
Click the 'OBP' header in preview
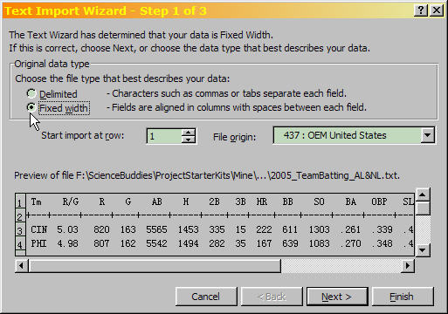(379, 201)
